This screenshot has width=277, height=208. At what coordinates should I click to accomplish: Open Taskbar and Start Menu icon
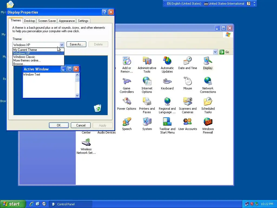pos(167,126)
